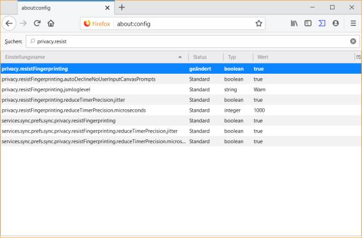Open the hamburger application menu
This screenshot has height=238, width=362.
[x=353, y=23]
